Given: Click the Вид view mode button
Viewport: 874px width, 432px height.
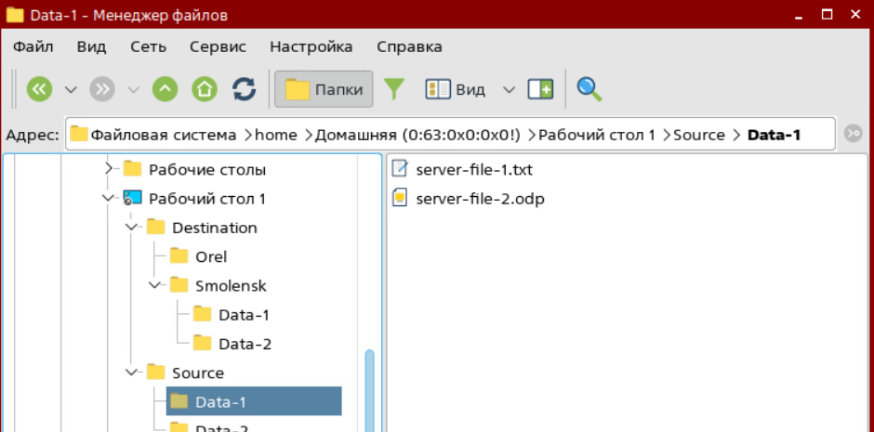Looking at the screenshot, I should tap(456, 89).
